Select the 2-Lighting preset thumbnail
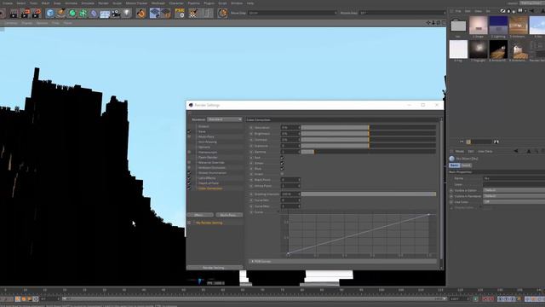The image size is (545, 307). click(498, 26)
